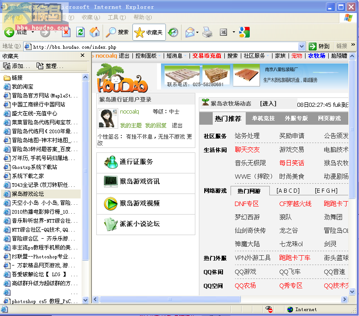
Task: Click the green Back arrow
Action: click(x=9, y=32)
